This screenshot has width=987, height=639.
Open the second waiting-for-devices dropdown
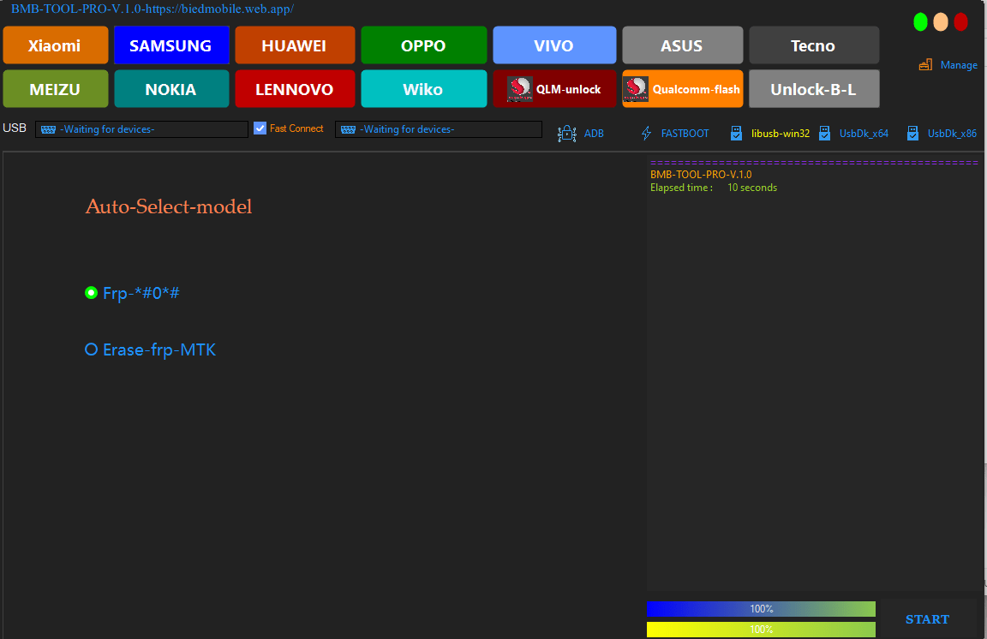tap(438, 129)
